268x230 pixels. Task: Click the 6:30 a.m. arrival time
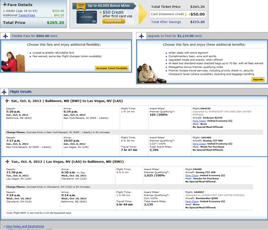68,172
